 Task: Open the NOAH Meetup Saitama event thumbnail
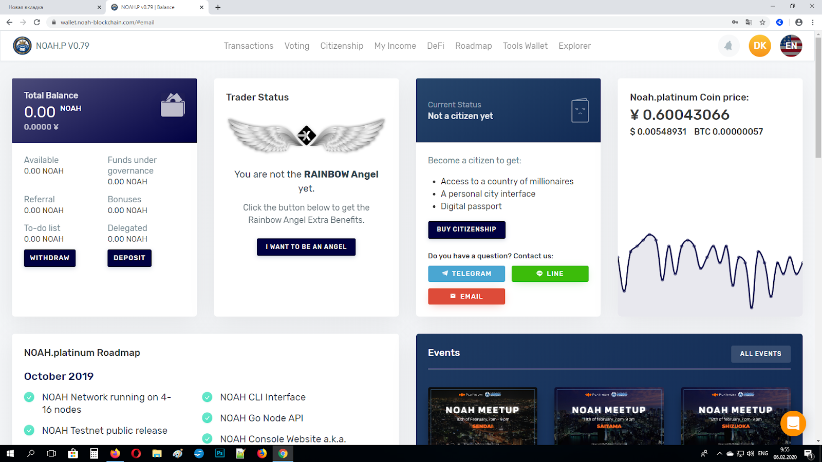pyautogui.click(x=609, y=416)
